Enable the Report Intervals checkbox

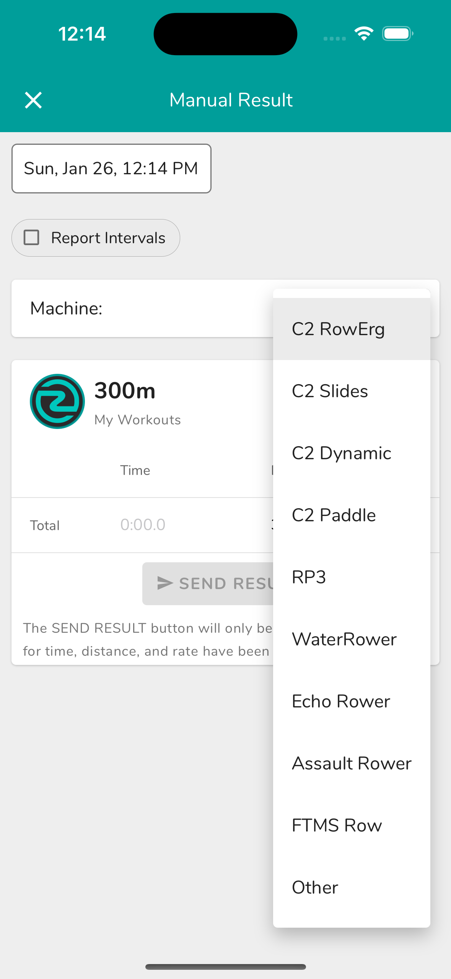point(32,237)
